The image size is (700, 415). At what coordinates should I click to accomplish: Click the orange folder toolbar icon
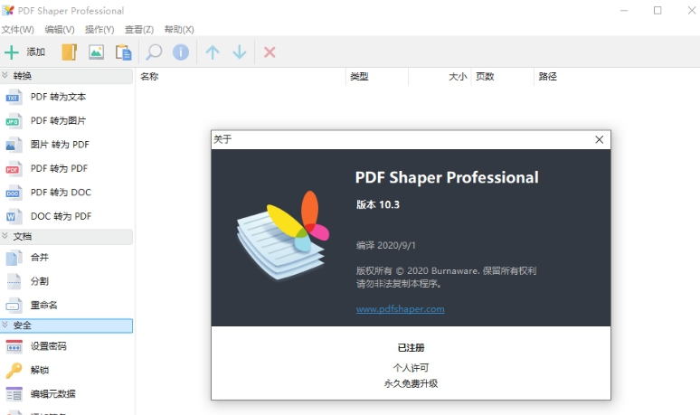coord(69,52)
